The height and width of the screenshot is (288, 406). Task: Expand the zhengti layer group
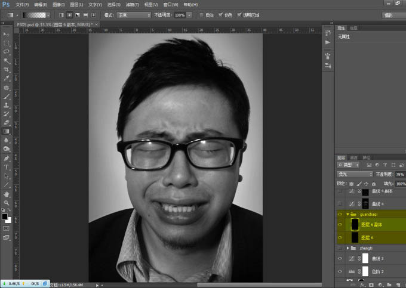348,247
